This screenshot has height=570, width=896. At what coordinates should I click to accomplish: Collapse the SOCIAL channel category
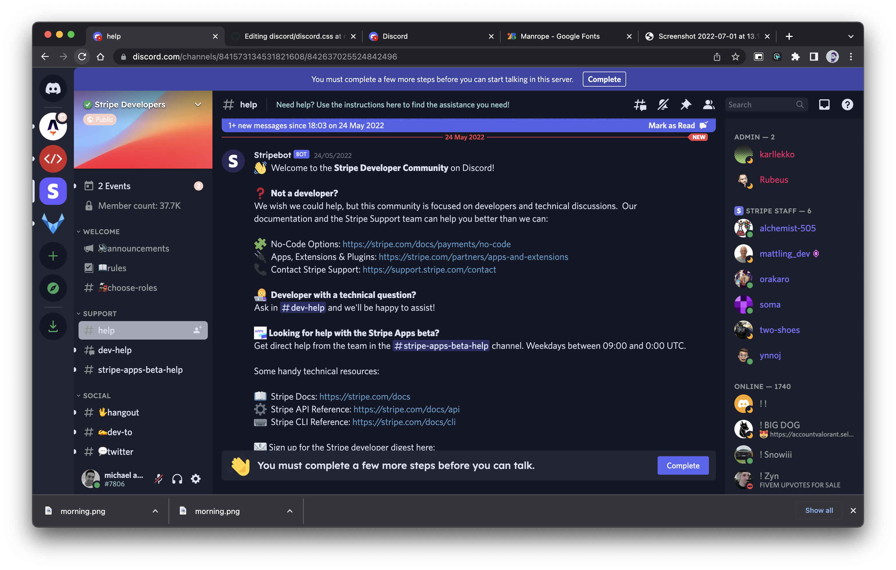point(97,396)
